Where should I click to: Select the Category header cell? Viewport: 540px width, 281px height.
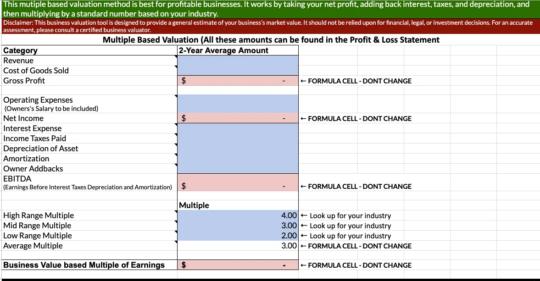89,50
